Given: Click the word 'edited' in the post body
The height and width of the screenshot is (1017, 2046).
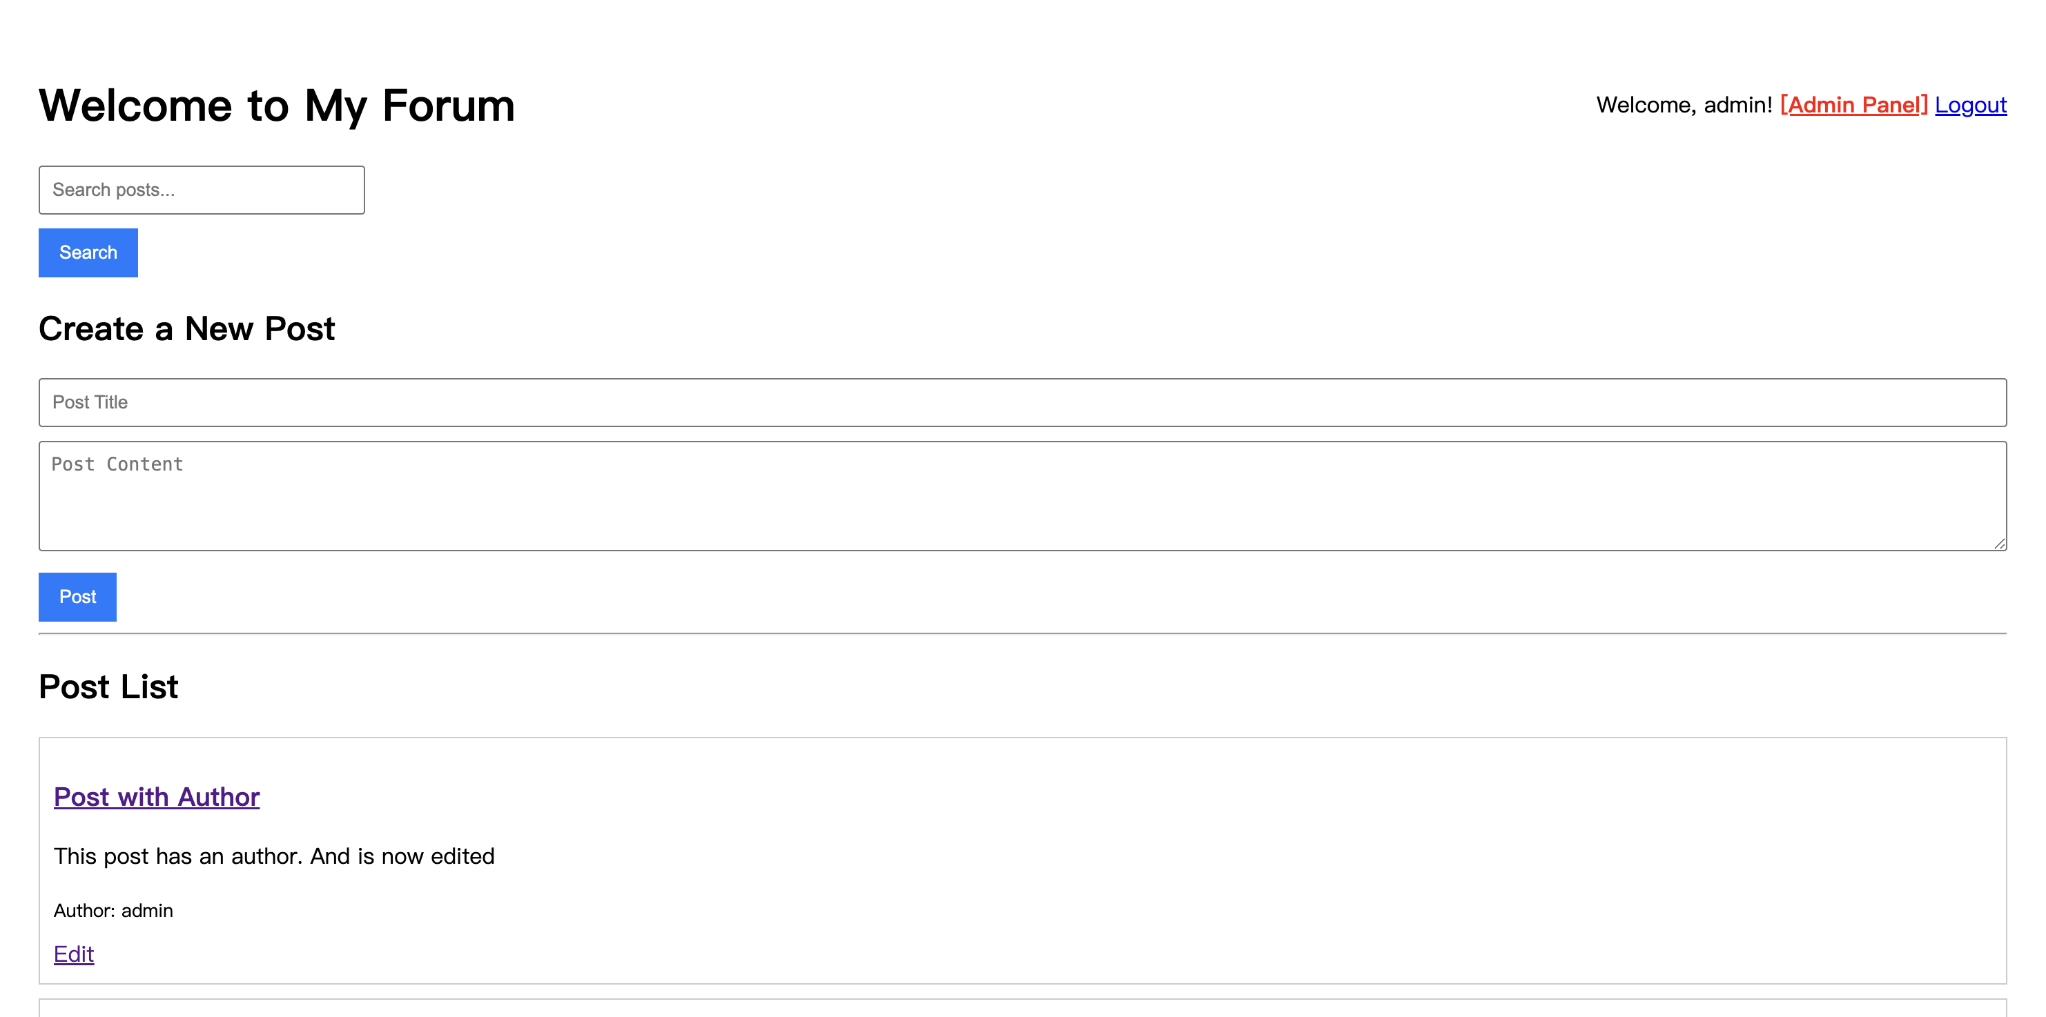Looking at the screenshot, I should 462,857.
